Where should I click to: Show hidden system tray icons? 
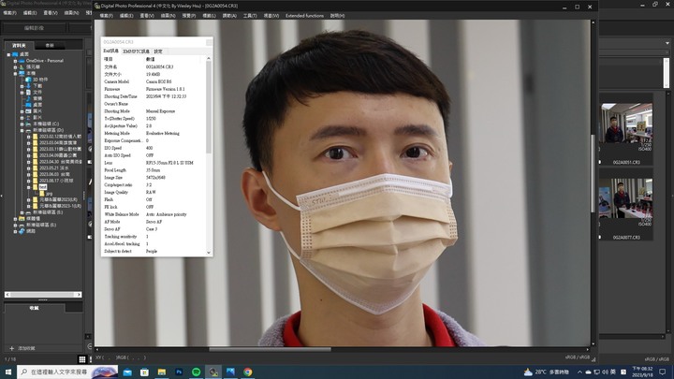[579, 372]
